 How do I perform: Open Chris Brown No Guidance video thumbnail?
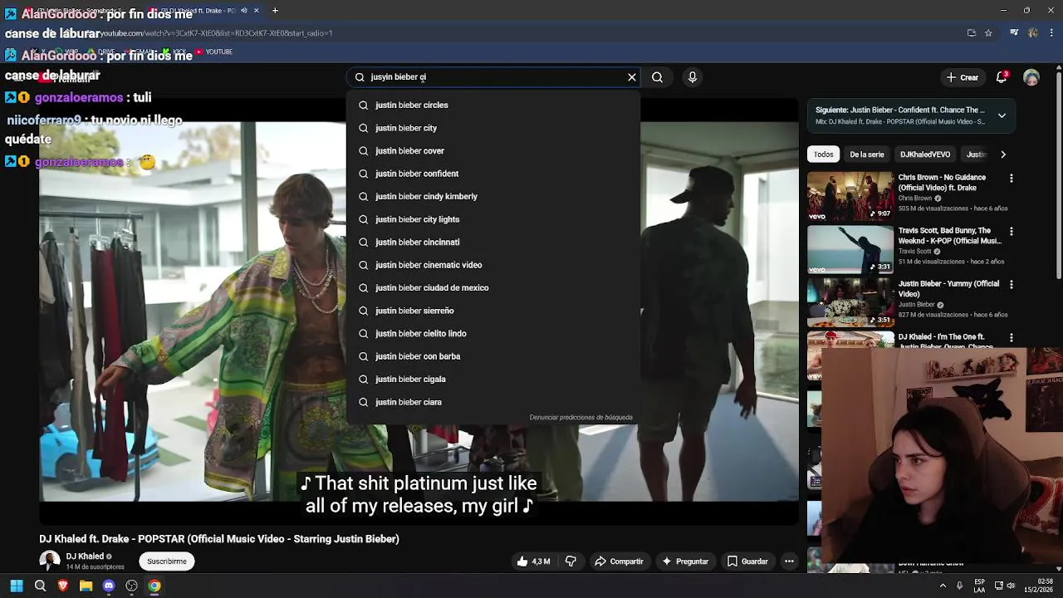coord(850,197)
